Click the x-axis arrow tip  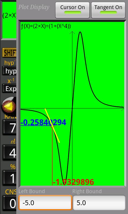123,108
